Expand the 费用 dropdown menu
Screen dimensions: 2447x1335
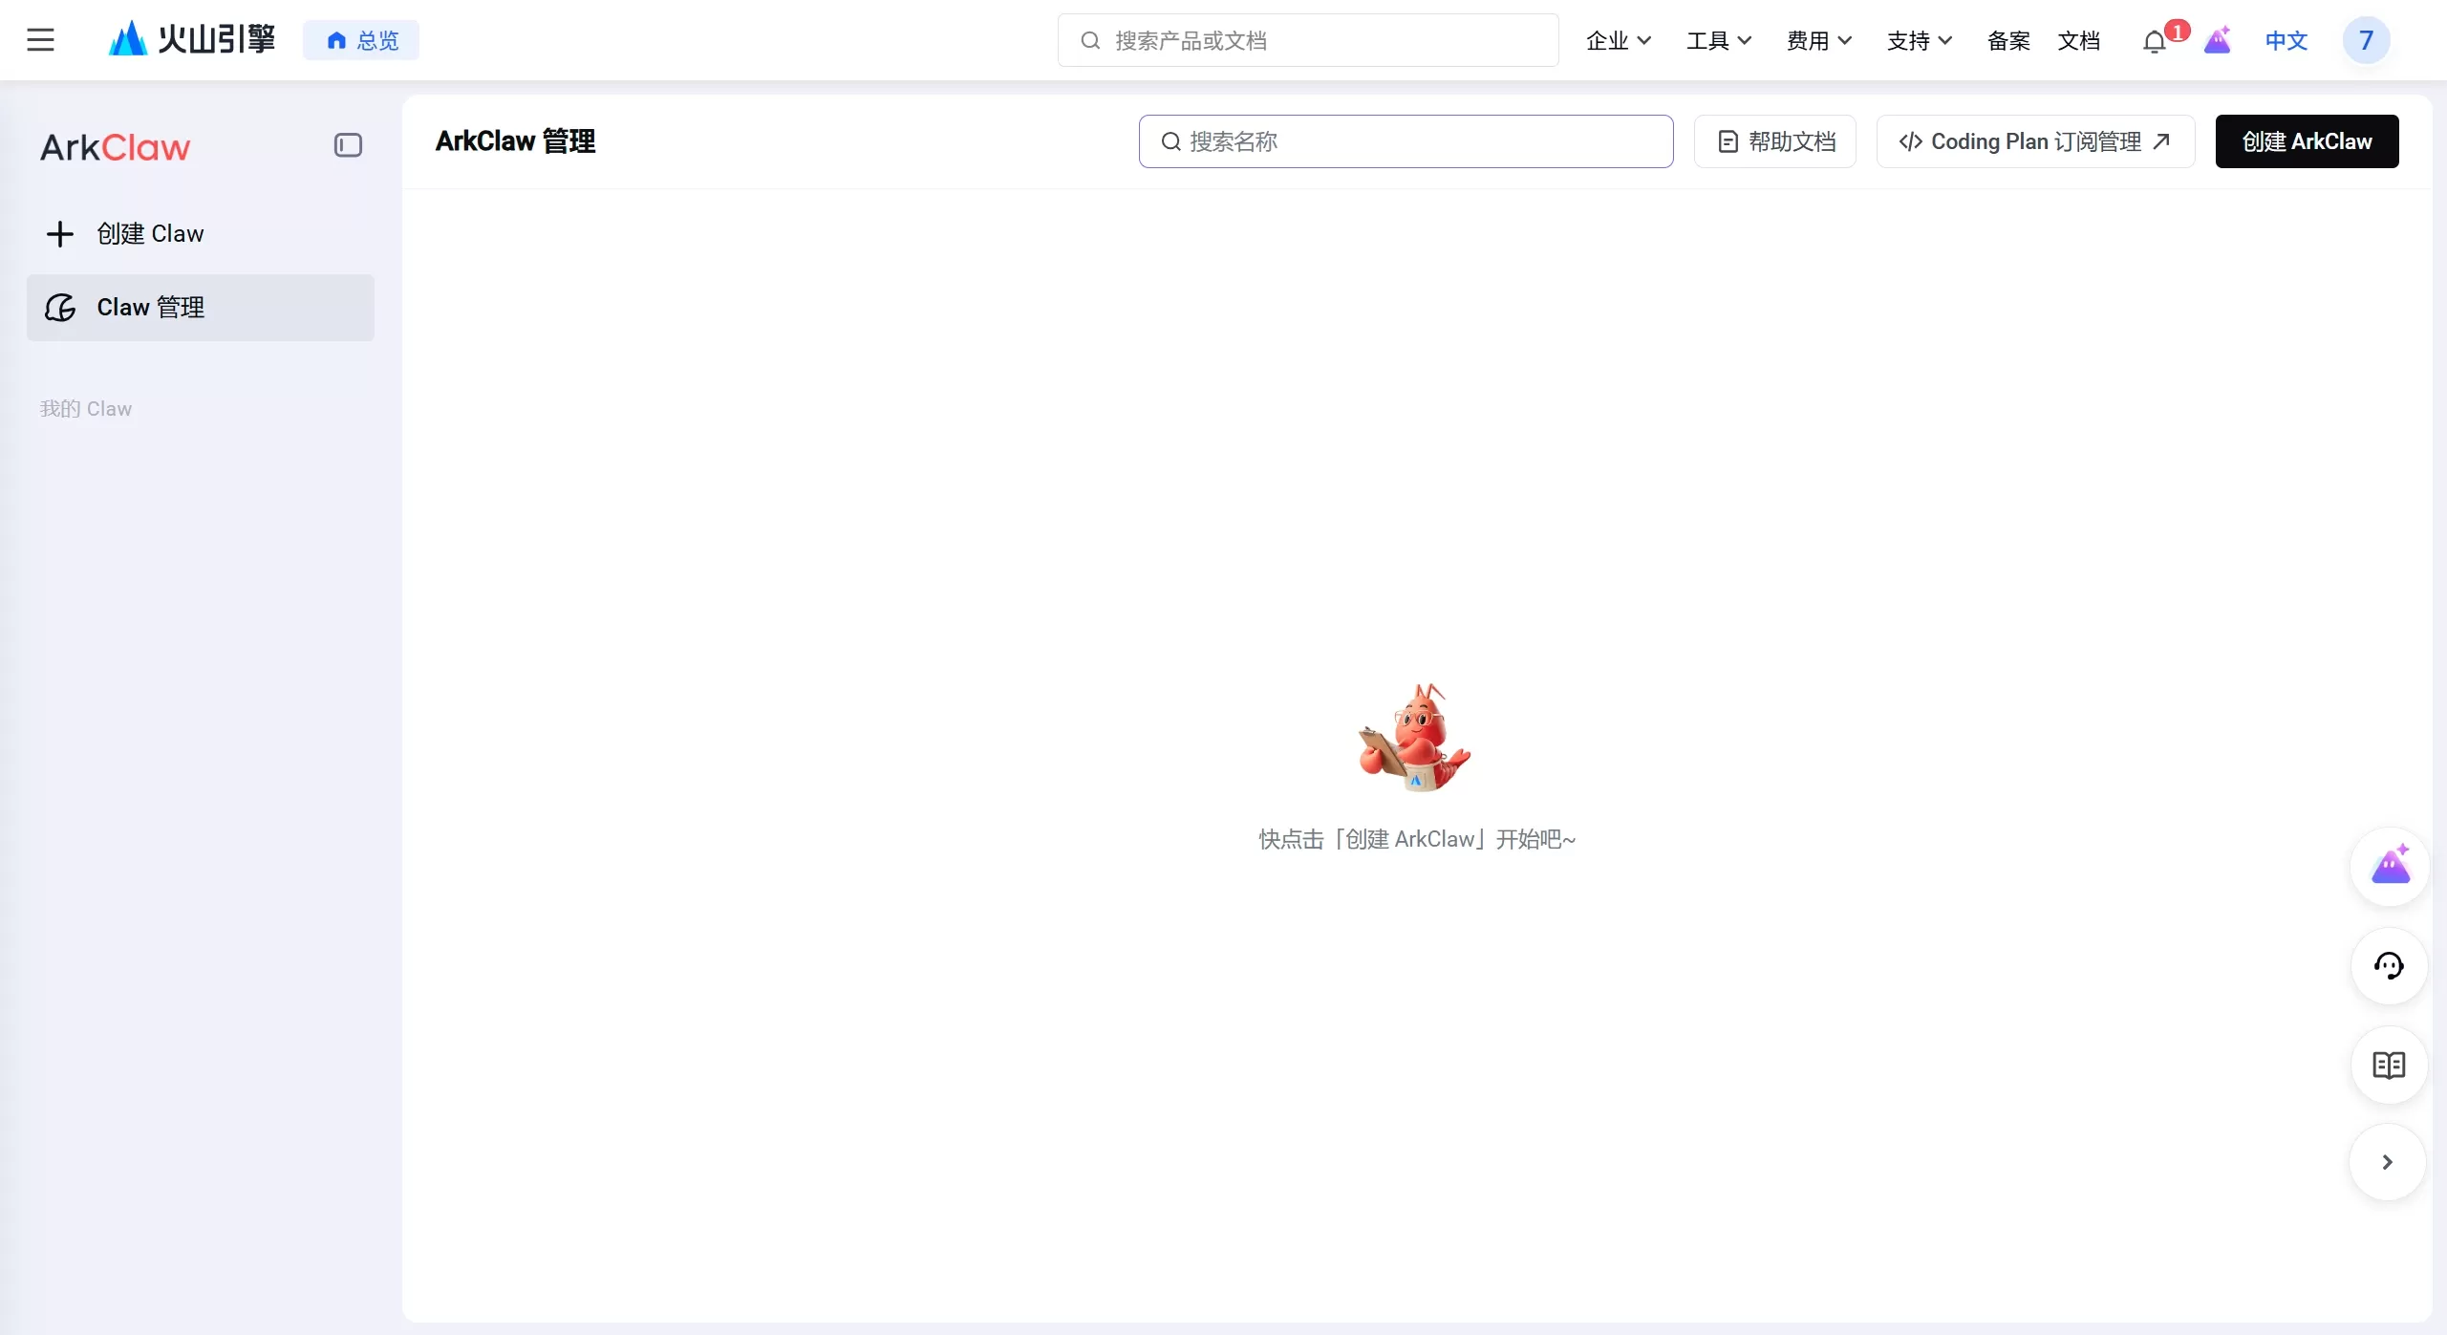pyautogui.click(x=1819, y=40)
